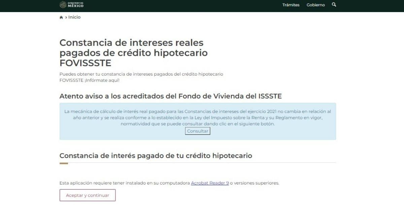Click the heading 'Constancia de intereses reales'
The height and width of the screenshot is (211, 404).
click(133, 53)
